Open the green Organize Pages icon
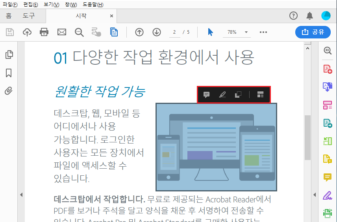 coord(328,141)
